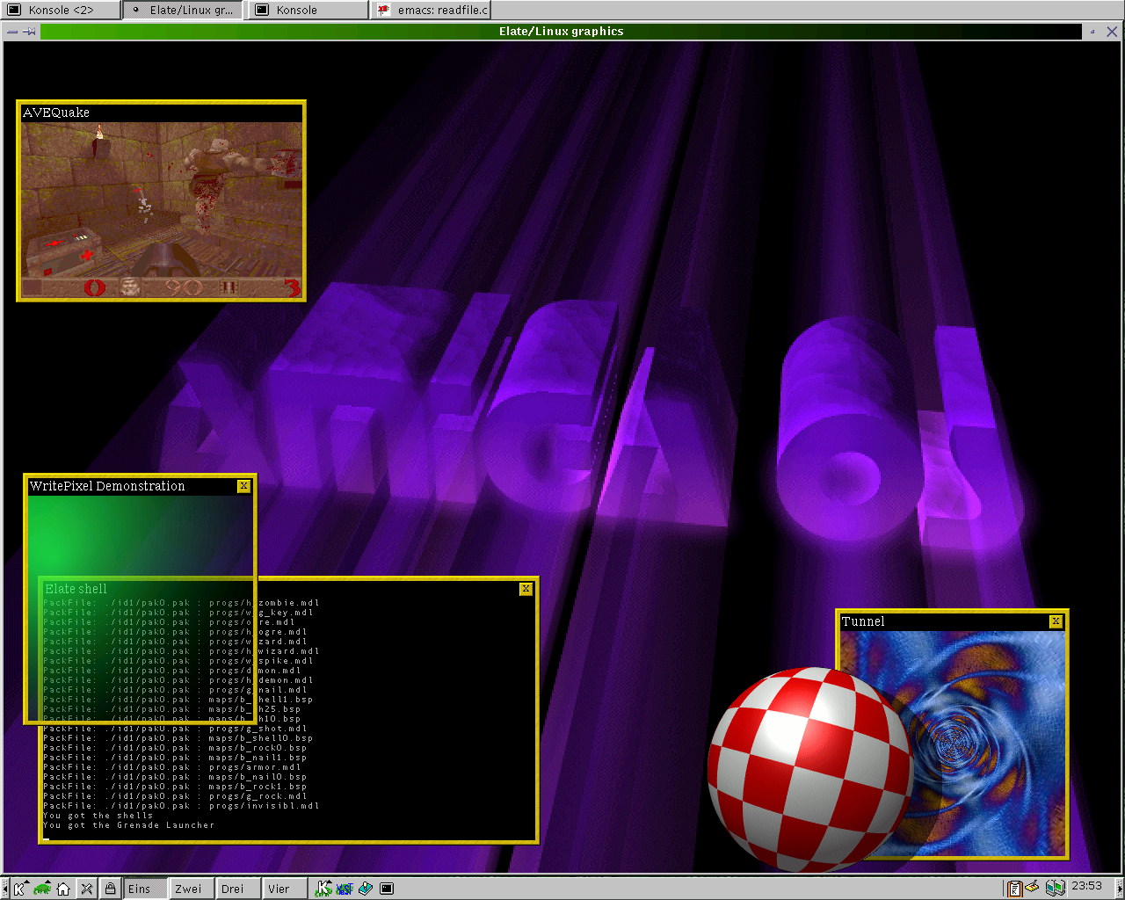Click the blue YaST icon in the panel

click(x=345, y=889)
